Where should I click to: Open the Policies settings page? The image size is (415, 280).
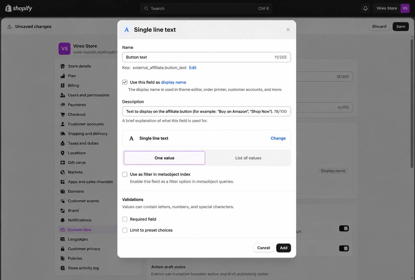click(75, 259)
